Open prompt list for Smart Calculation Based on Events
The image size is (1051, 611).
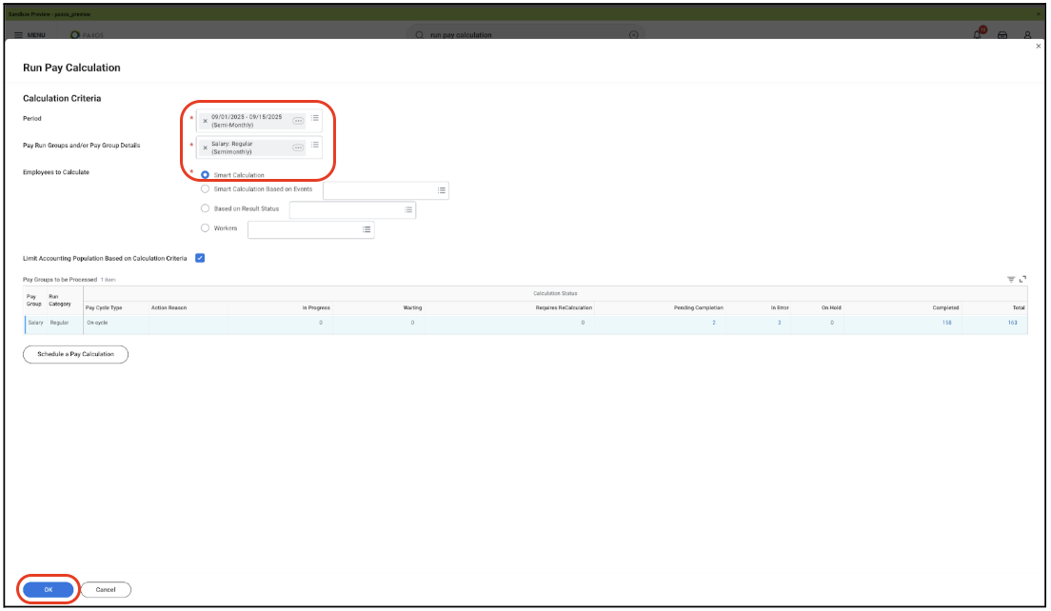pyautogui.click(x=441, y=190)
